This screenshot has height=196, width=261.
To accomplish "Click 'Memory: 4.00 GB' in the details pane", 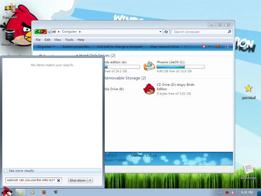I will 144,156.
